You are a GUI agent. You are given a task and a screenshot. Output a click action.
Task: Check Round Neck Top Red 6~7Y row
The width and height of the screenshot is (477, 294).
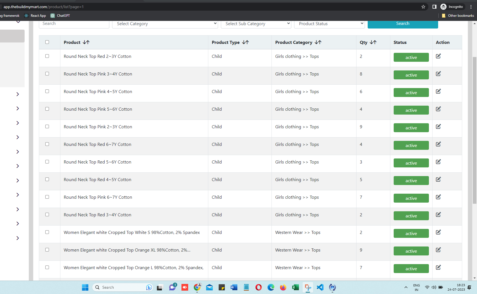47,144
